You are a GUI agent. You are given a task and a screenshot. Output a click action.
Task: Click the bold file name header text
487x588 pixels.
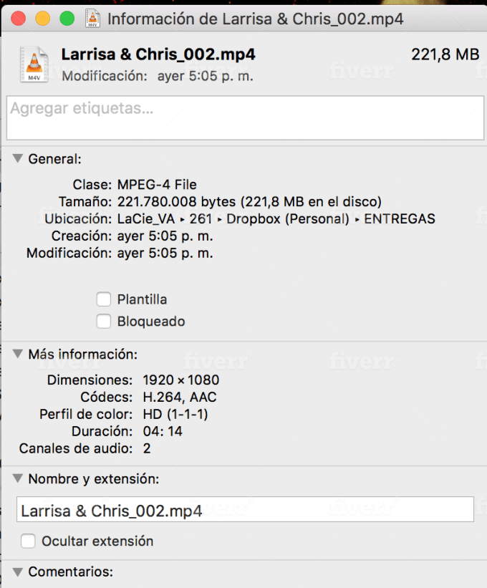pyautogui.click(x=158, y=54)
